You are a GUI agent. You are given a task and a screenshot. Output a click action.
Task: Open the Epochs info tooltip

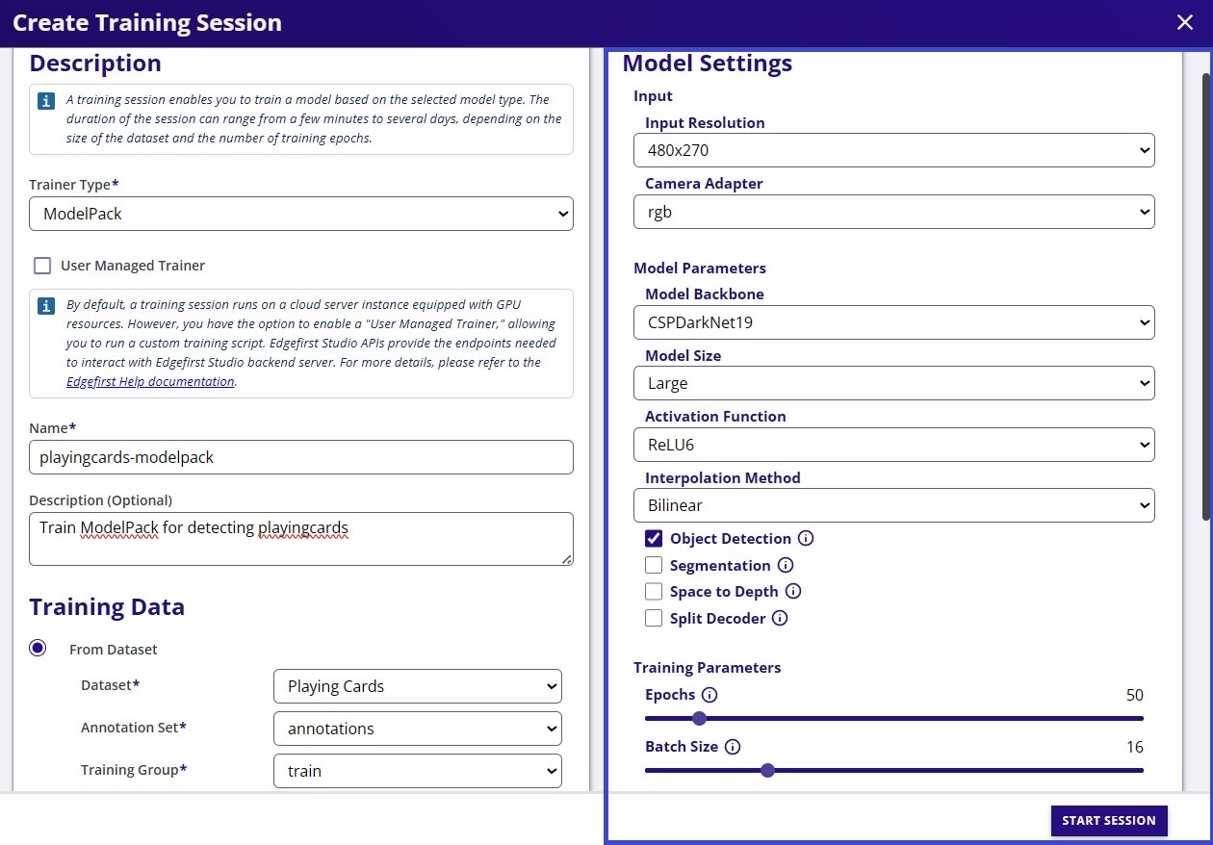[x=710, y=694]
